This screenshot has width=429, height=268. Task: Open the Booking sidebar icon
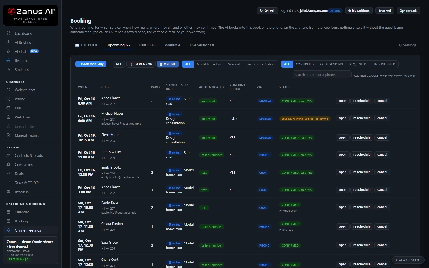tap(8, 221)
